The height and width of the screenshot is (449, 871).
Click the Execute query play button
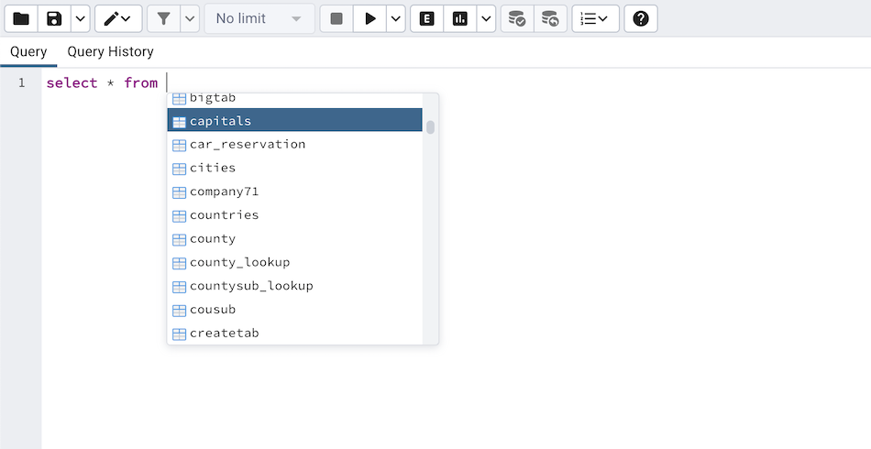click(x=370, y=18)
